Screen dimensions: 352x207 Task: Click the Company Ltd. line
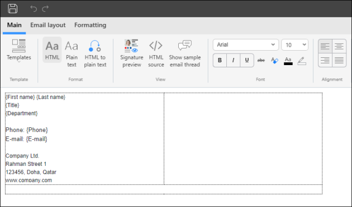click(22, 156)
